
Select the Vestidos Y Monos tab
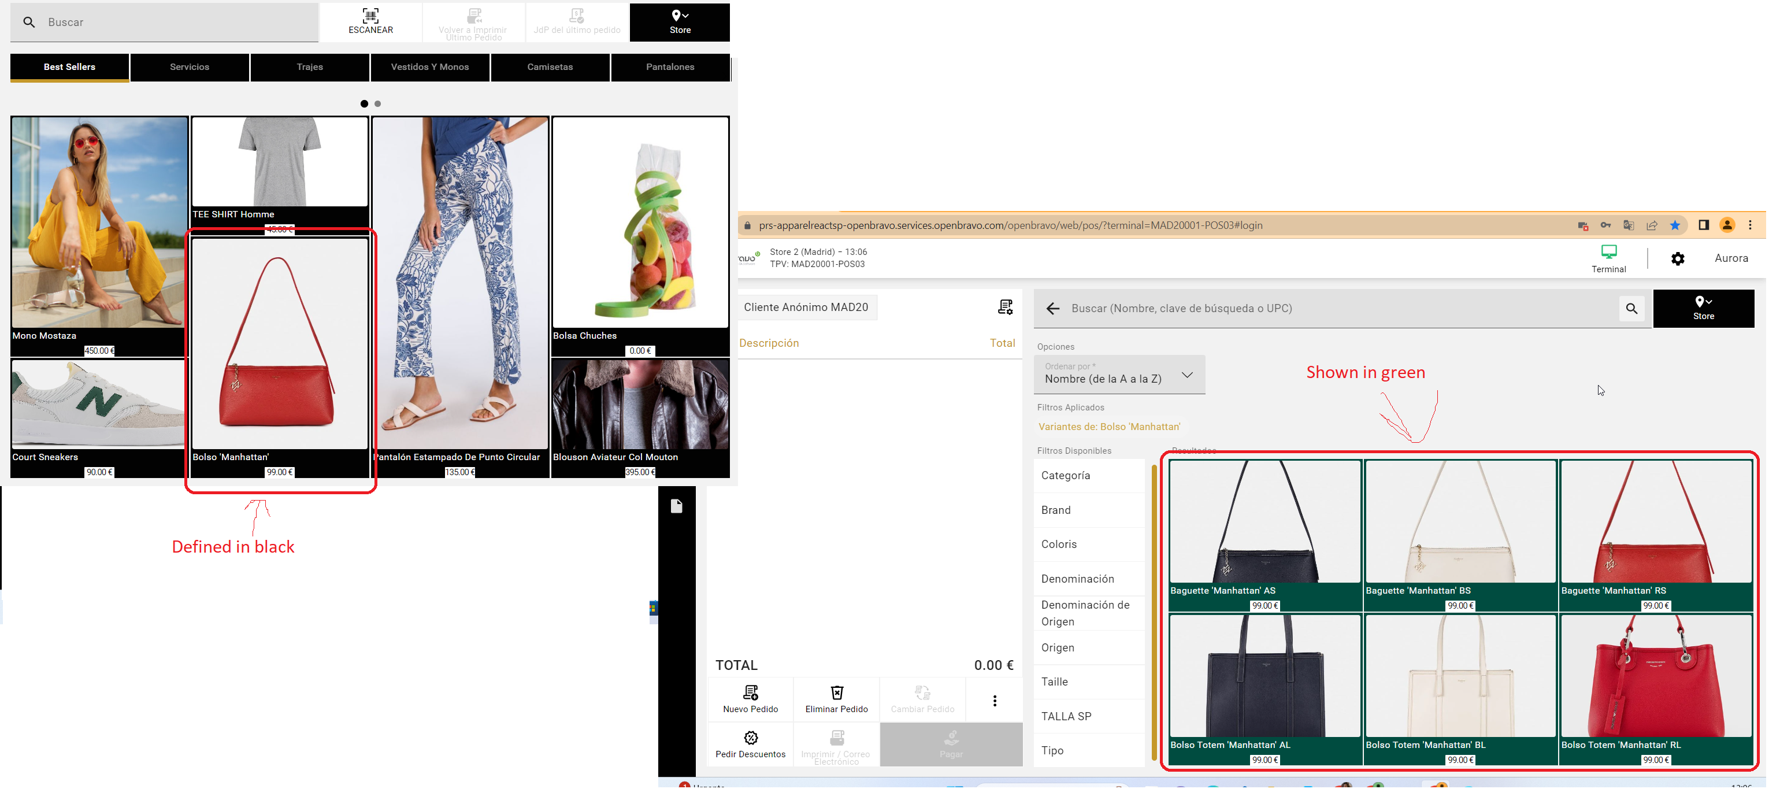(x=429, y=67)
